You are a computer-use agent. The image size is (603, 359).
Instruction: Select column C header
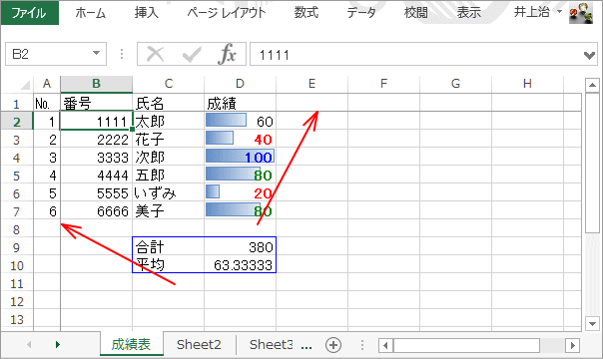pyautogui.click(x=169, y=84)
